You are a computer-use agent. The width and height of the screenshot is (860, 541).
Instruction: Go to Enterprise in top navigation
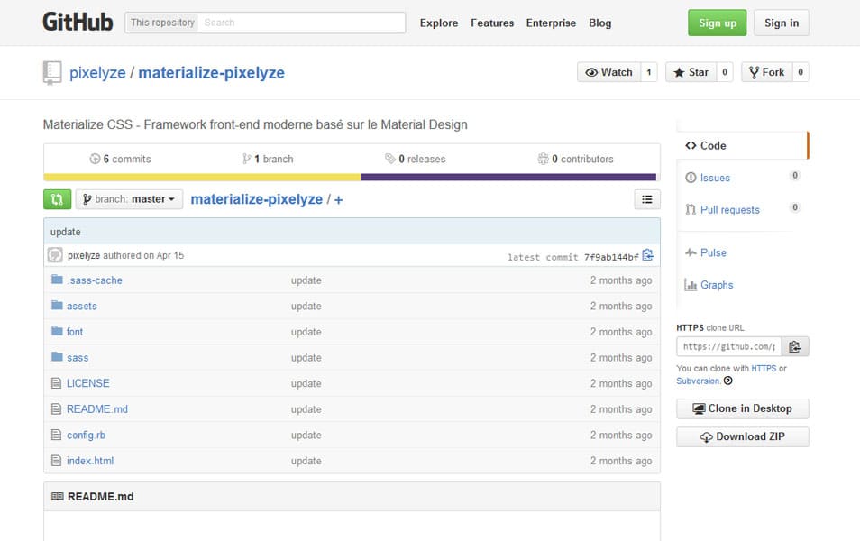[x=551, y=23]
